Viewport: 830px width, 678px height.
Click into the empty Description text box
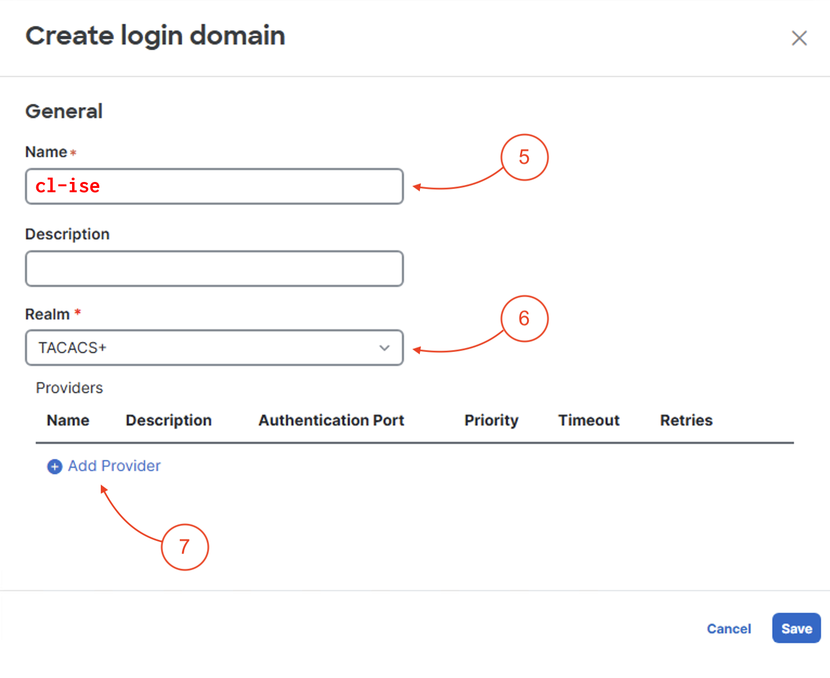coord(214,269)
